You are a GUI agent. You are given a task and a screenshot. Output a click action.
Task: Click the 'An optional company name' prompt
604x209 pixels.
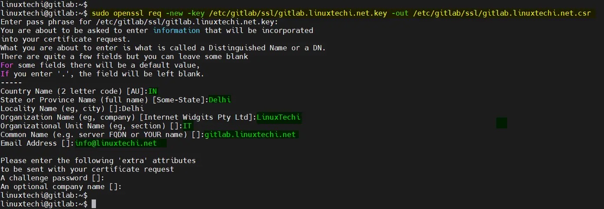pos(61,186)
